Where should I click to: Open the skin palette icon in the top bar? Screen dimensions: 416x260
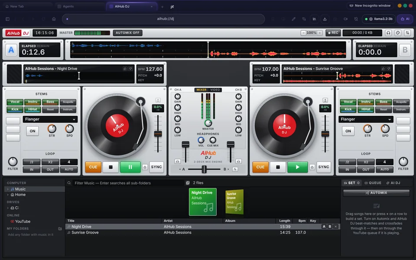coord(398,33)
